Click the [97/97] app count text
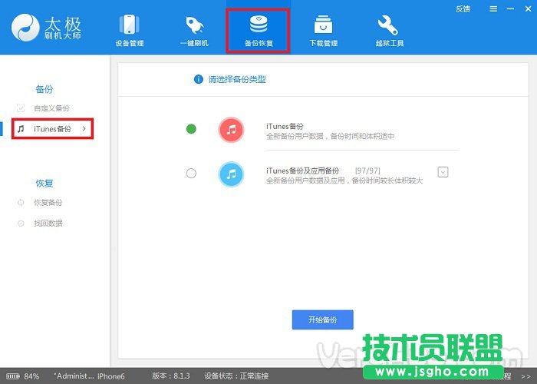The width and height of the screenshot is (537, 384). (x=367, y=170)
